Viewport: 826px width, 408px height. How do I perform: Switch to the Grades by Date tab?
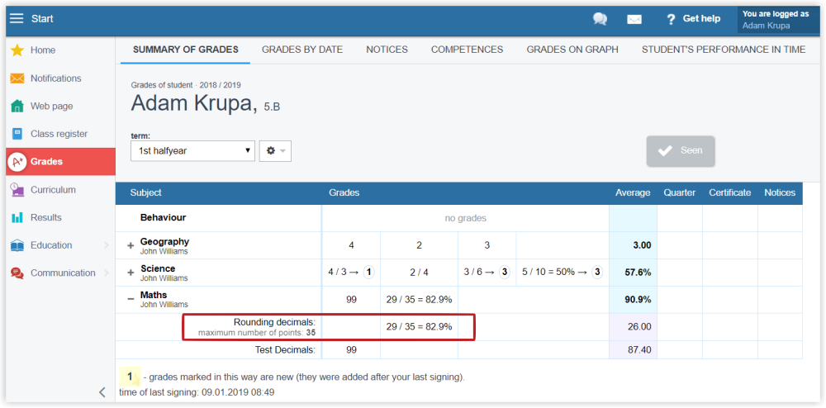click(x=301, y=50)
